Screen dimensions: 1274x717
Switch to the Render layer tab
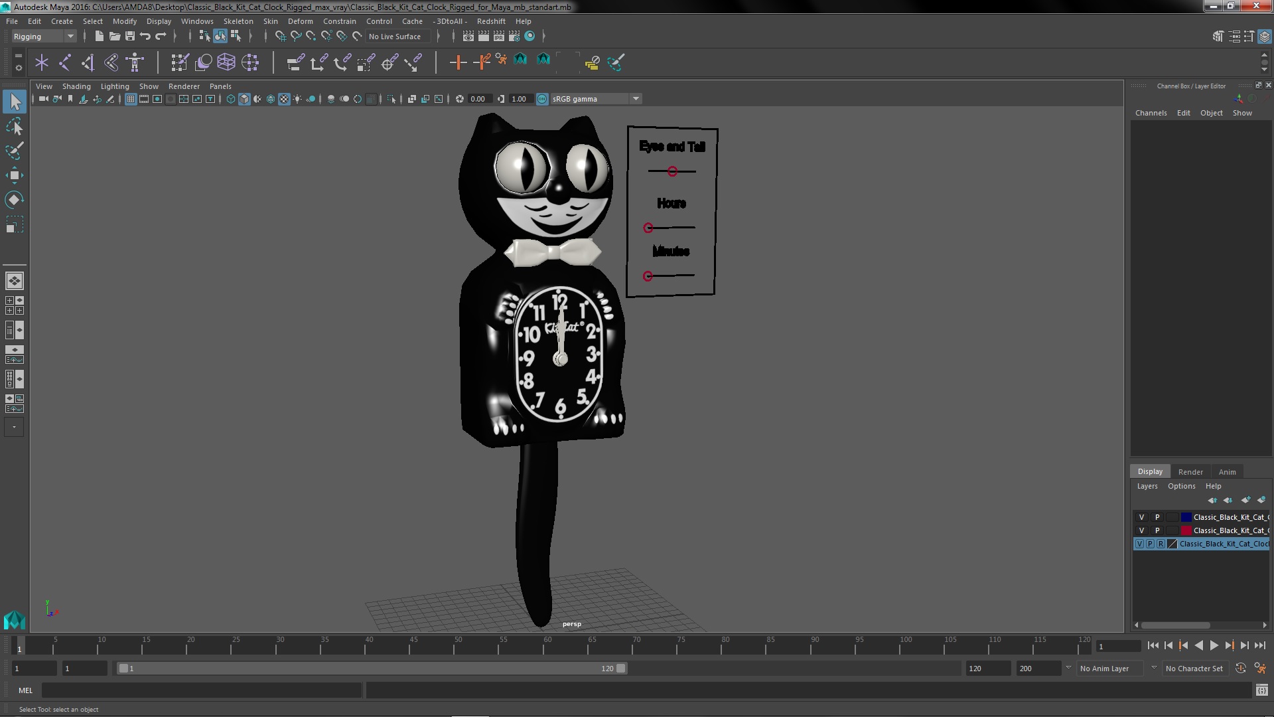1190,472
